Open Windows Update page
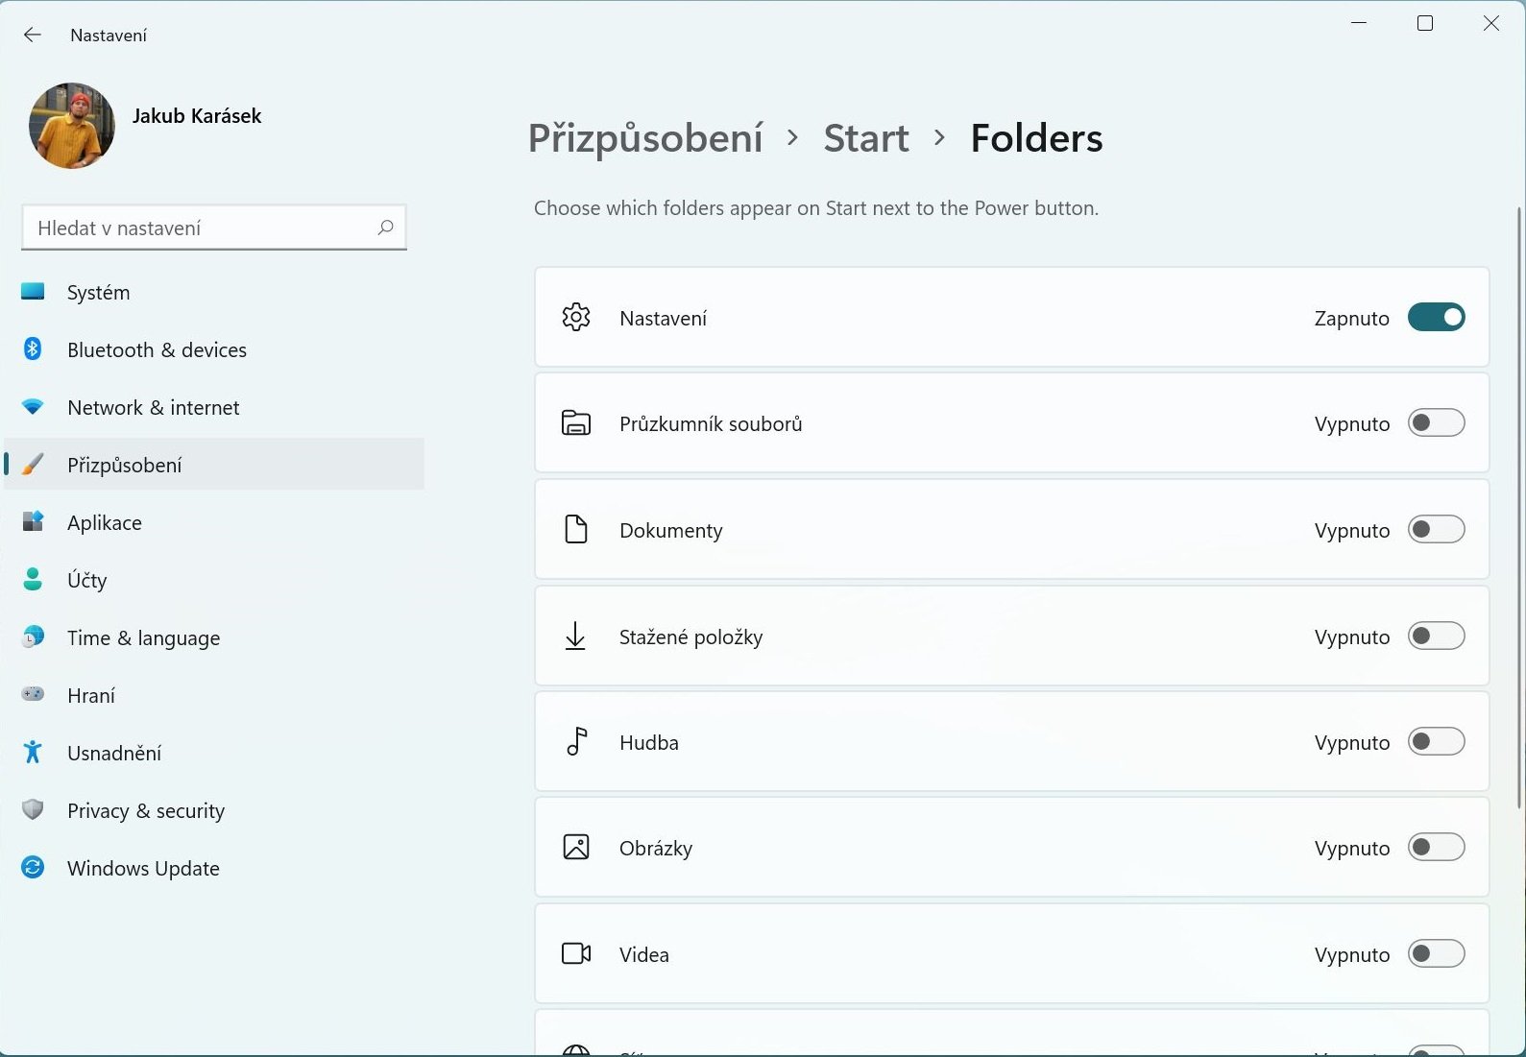The height and width of the screenshot is (1057, 1526). click(x=214, y=868)
